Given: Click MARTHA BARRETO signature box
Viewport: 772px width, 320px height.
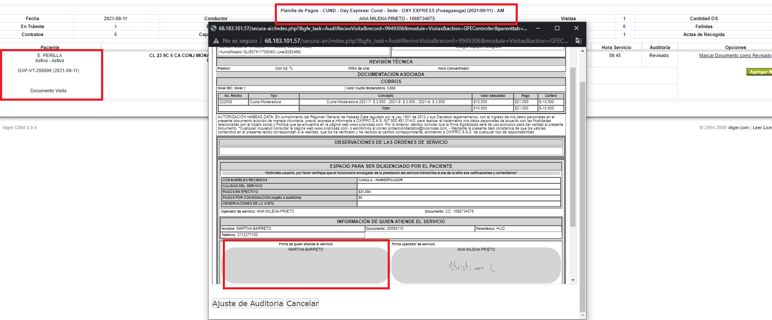Looking at the screenshot, I should click(x=305, y=265).
